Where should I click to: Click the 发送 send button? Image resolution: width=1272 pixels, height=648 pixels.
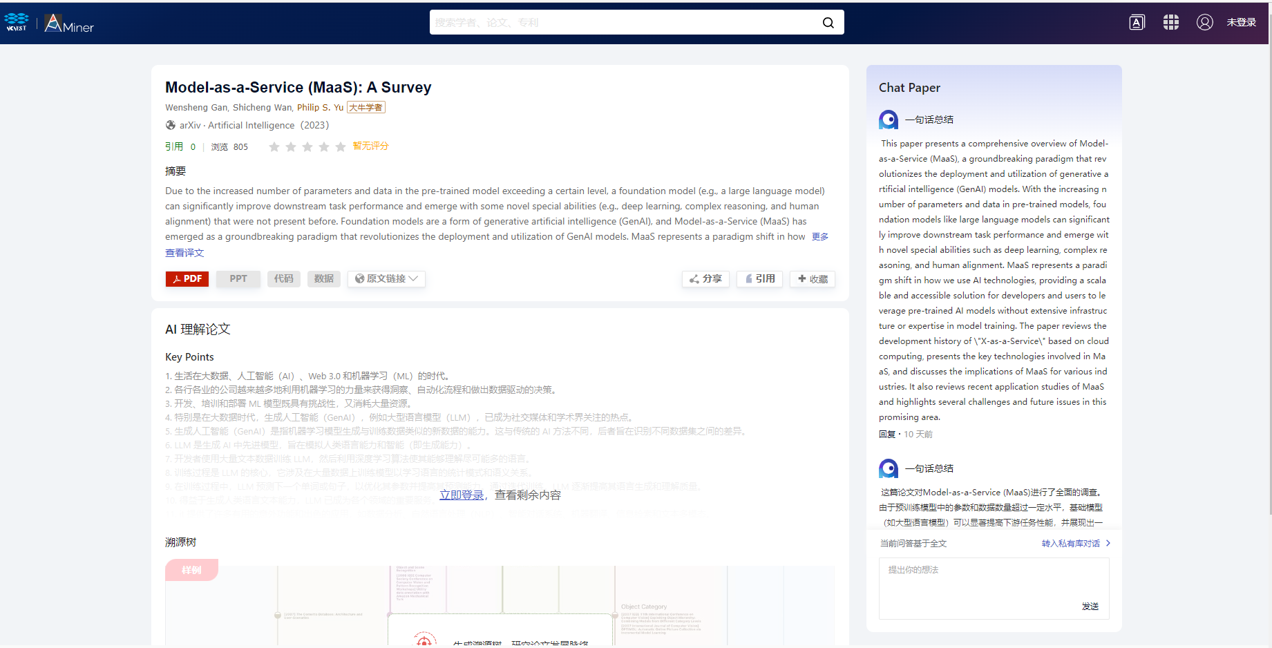[1090, 607]
